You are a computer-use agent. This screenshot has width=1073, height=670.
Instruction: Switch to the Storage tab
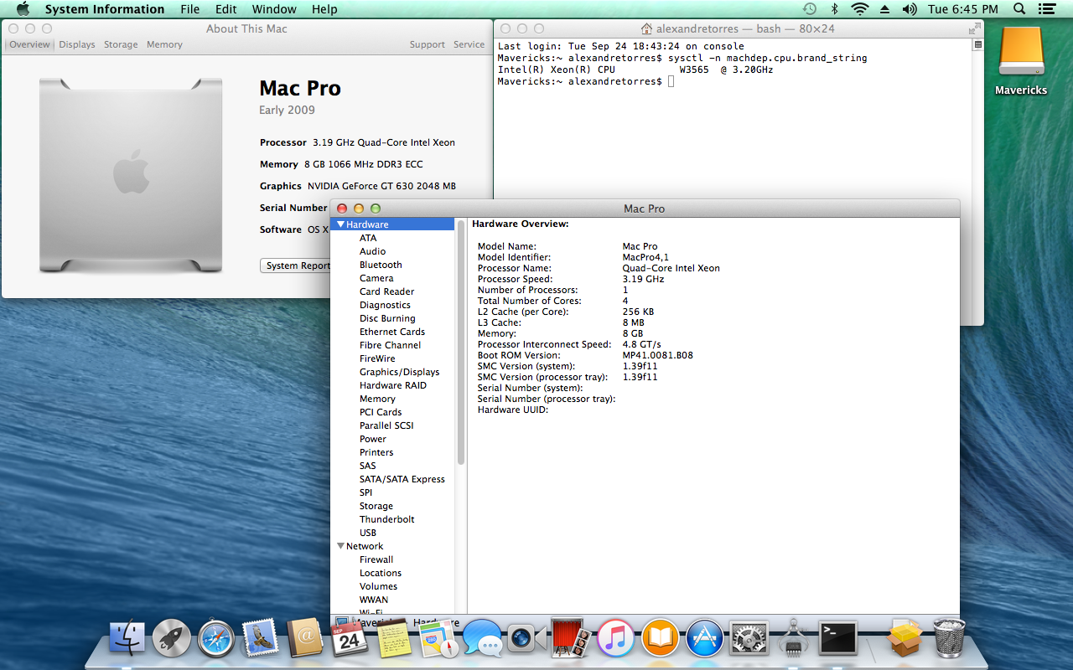[x=121, y=44]
